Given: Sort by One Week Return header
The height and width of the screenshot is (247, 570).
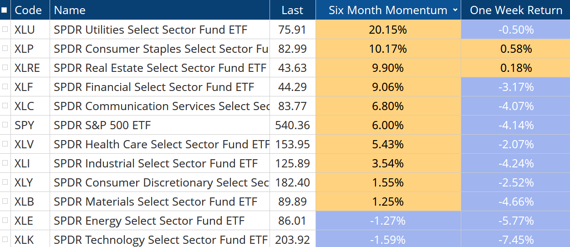Looking at the screenshot, I should [516, 10].
